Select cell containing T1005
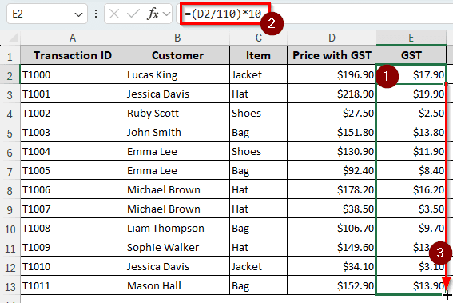The width and height of the screenshot is (453, 303). tap(73, 170)
